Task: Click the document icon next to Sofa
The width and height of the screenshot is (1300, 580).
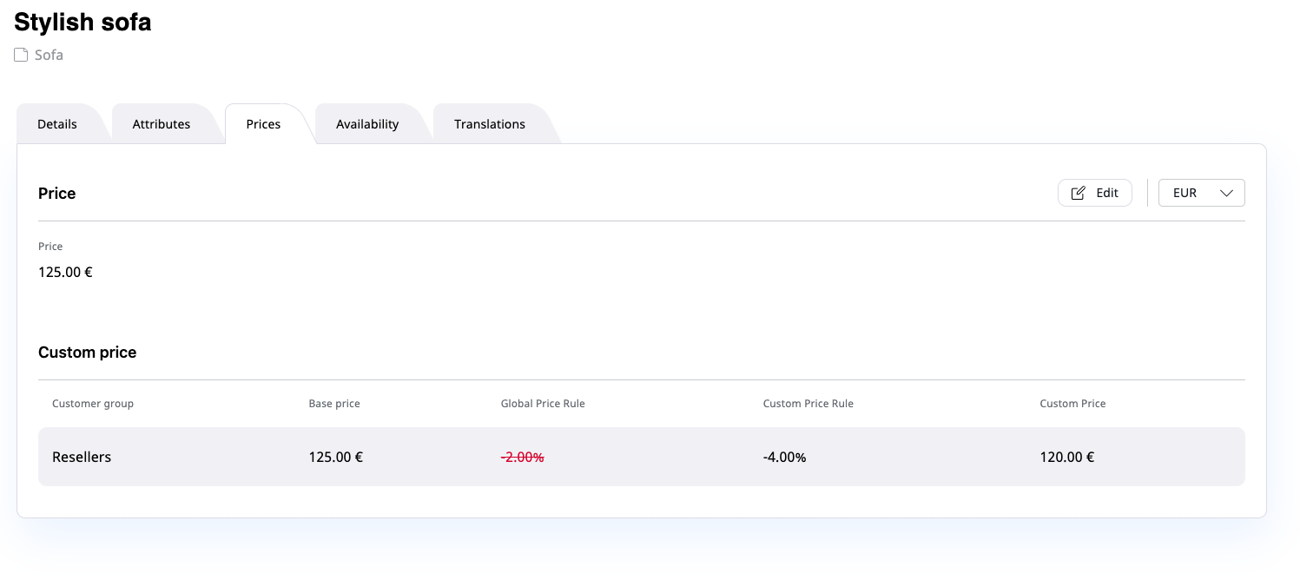Action: [x=20, y=55]
